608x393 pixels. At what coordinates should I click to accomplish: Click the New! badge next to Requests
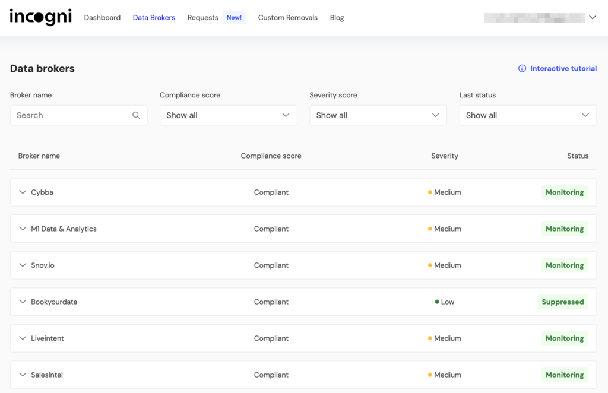pos(234,17)
